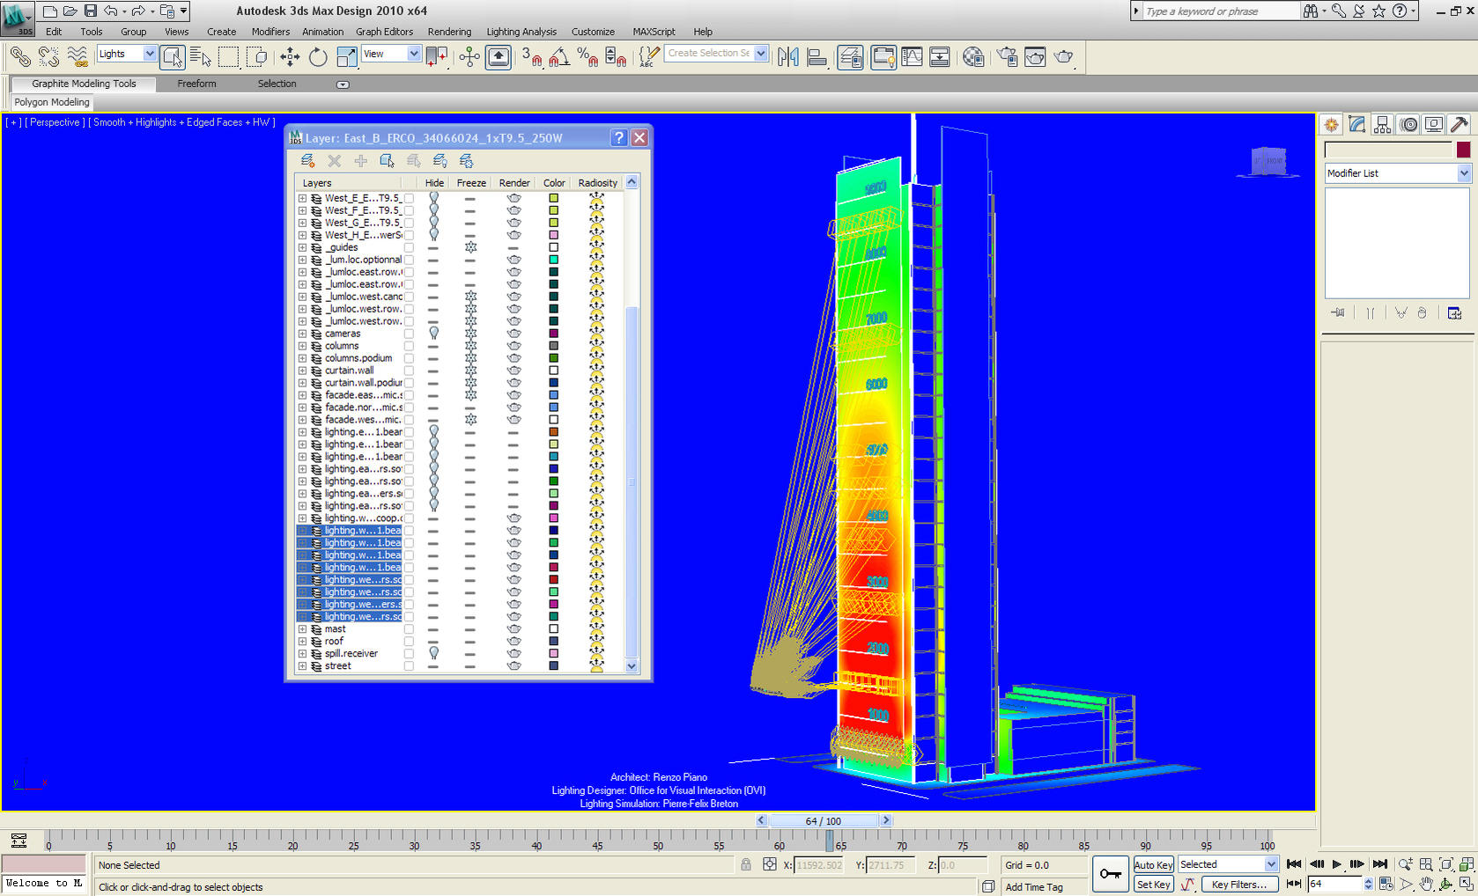Toggle Render for the street layer
Screen dimensions: 1478x896
coord(514,666)
